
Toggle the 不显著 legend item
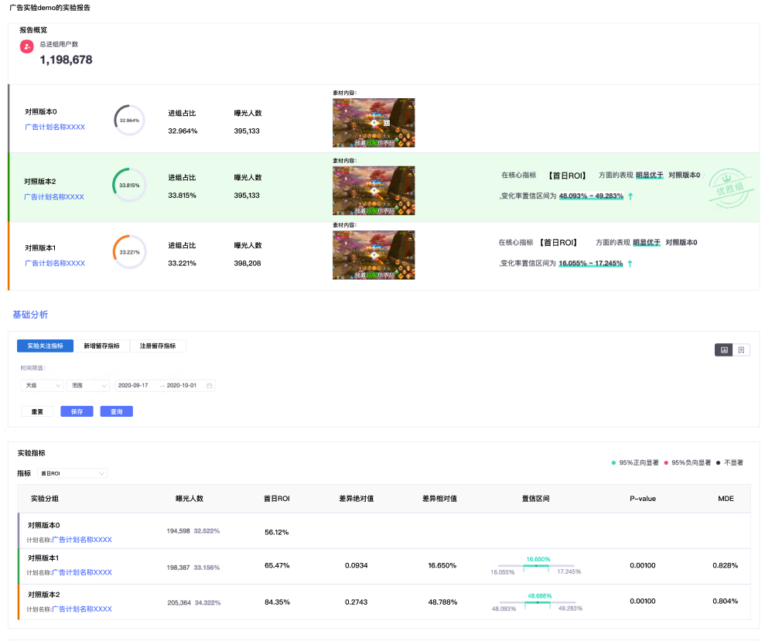click(x=730, y=462)
